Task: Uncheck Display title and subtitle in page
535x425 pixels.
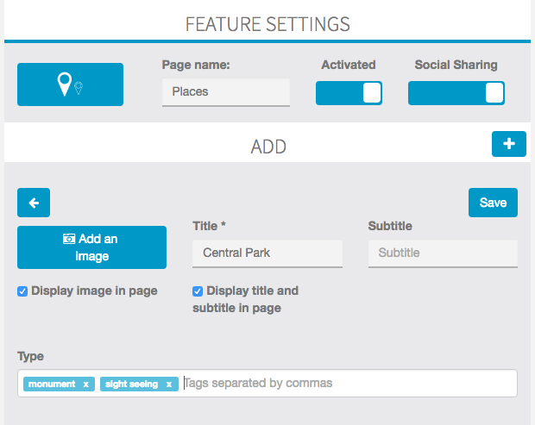Action: (198, 291)
